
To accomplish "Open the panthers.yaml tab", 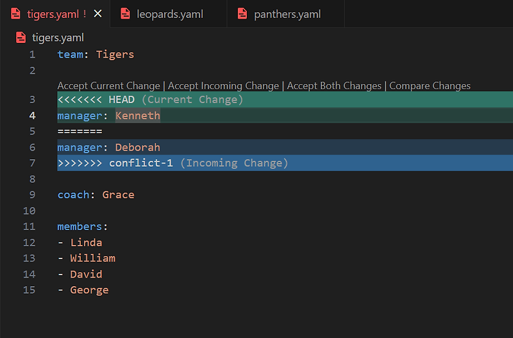I will coord(287,13).
